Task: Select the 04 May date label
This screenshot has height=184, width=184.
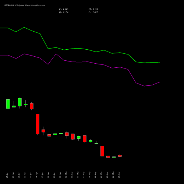Action: click(66, 175)
